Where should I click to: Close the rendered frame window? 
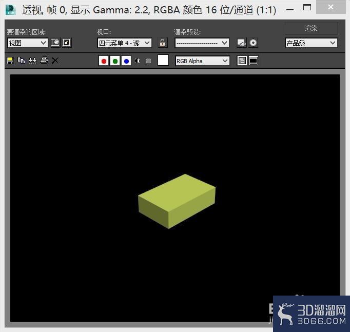coord(331,7)
